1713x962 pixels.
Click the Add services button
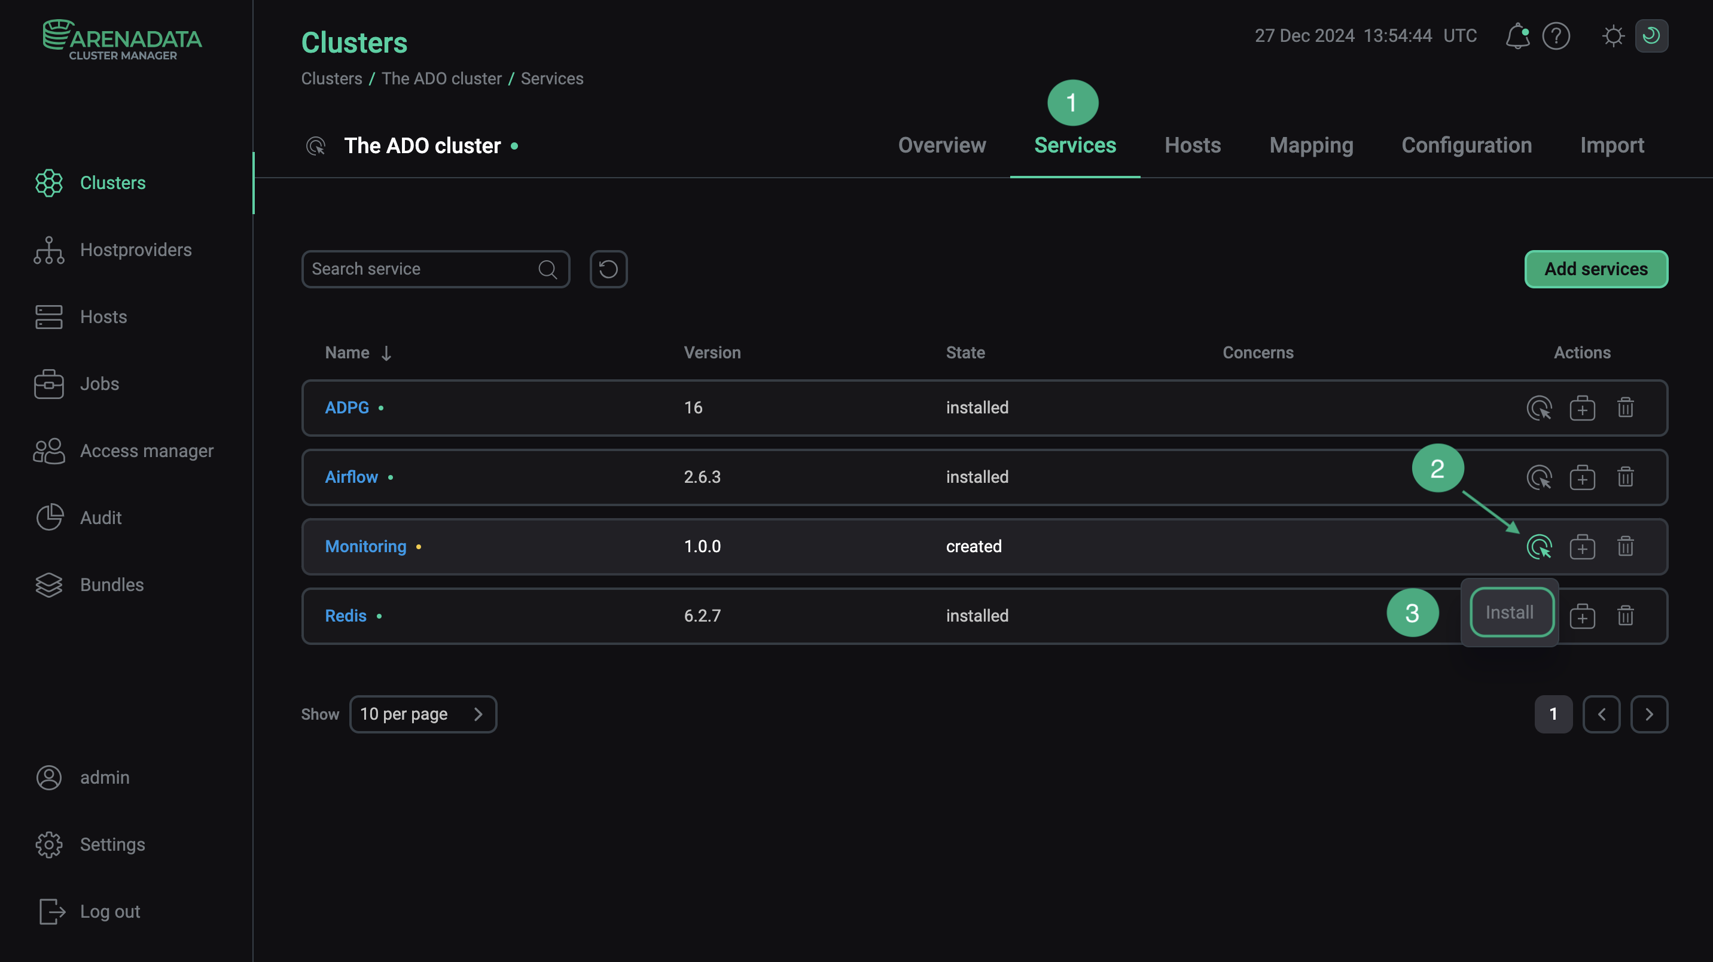tap(1595, 269)
